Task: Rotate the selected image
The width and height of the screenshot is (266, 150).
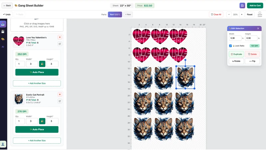Action: [x=236, y=61]
